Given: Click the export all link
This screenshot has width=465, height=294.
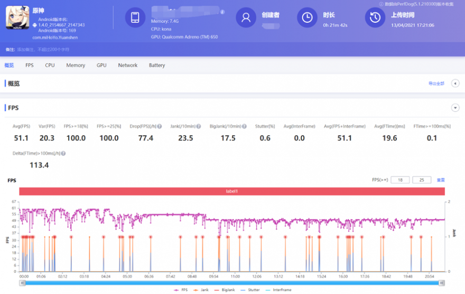Looking at the screenshot, I should 436,83.
